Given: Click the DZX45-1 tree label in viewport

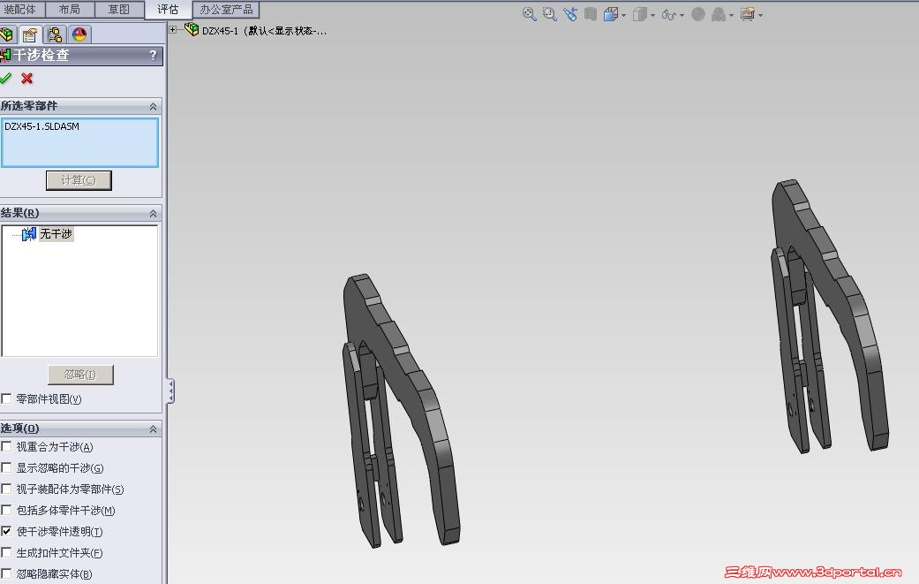Looking at the screenshot, I should 264,31.
